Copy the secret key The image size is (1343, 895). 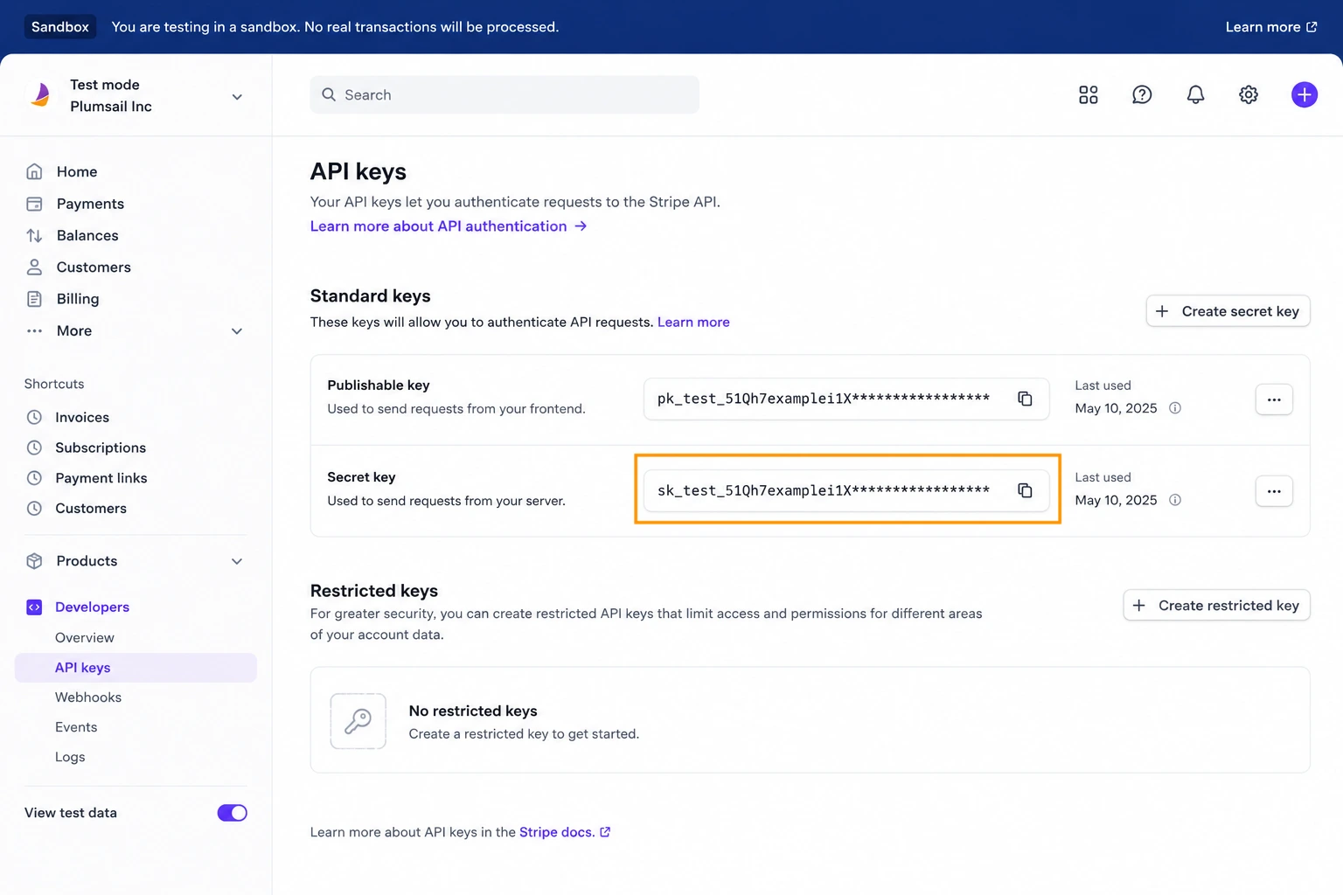pos(1025,490)
